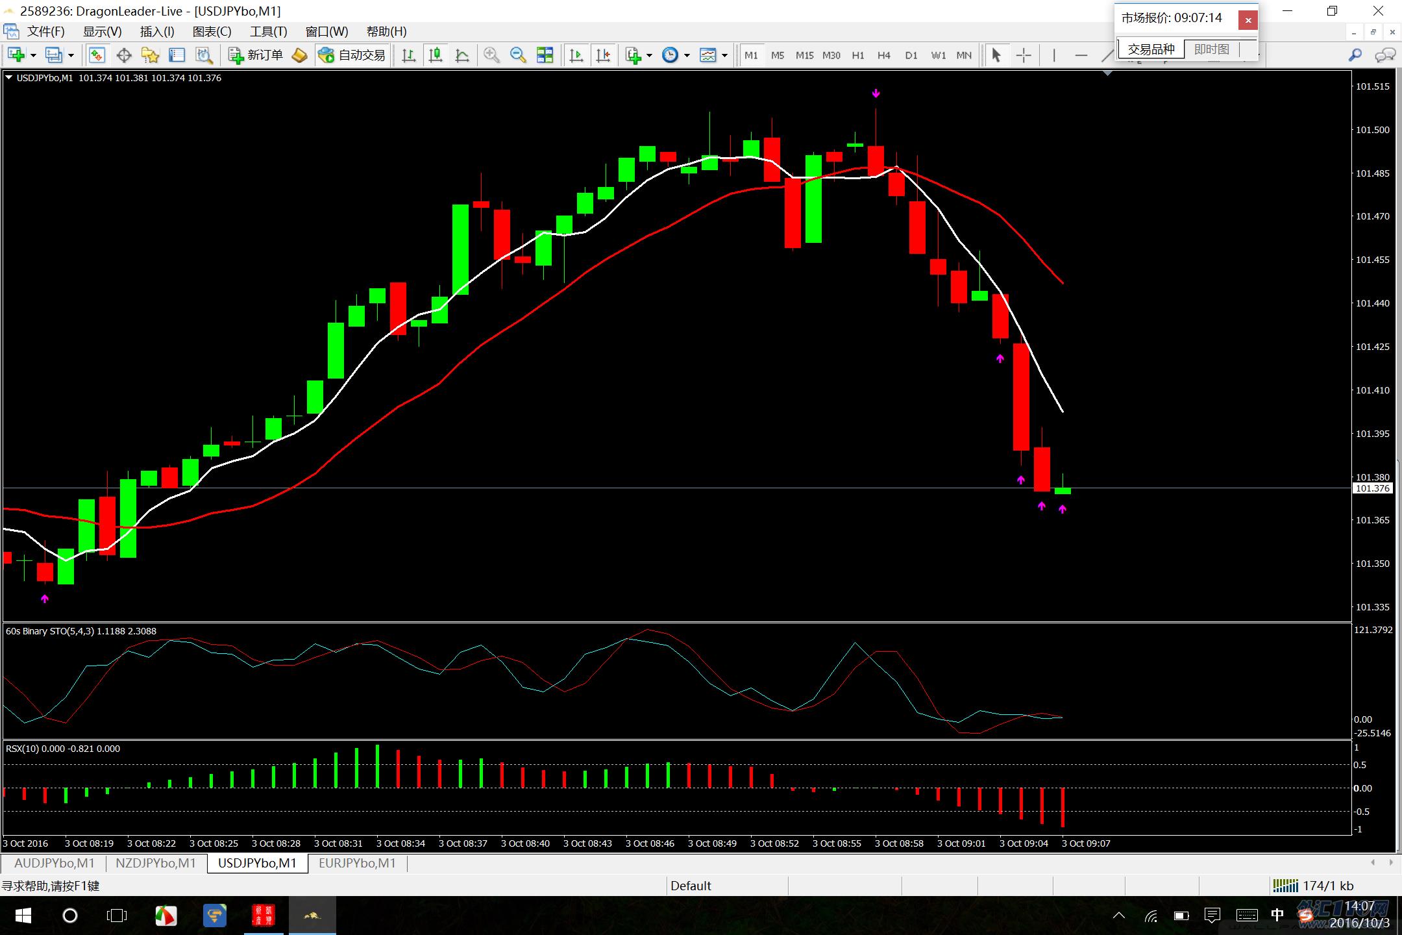
Task: Select the horizontal line drawing tool
Action: [1081, 55]
